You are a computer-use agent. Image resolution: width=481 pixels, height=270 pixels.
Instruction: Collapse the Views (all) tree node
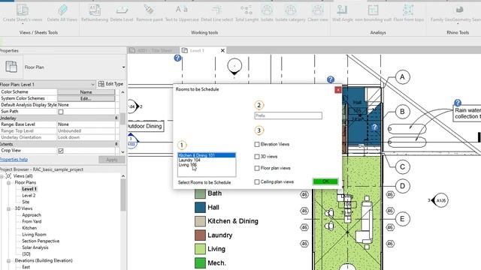pos(2,176)
